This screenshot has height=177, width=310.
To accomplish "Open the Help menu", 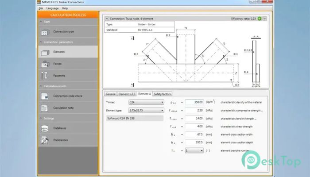I will (65, 8).
